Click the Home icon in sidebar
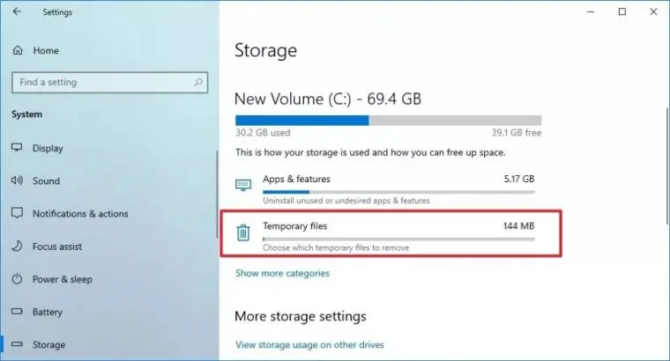The width and height of the screenshot is (670, 361). [x=17, y=51]
